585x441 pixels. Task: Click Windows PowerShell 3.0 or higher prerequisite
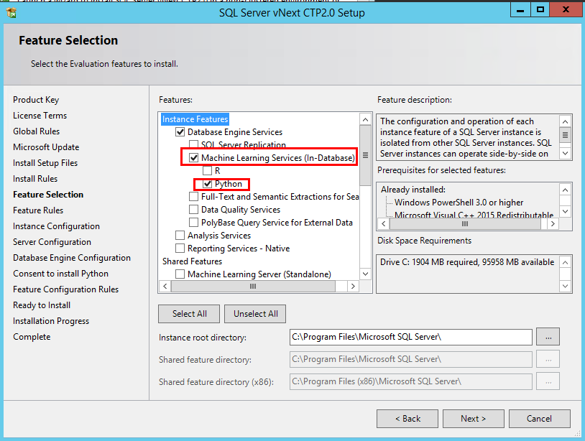[459, 203]
